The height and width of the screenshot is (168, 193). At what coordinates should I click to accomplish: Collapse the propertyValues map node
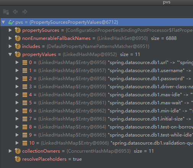click(10, 54)
